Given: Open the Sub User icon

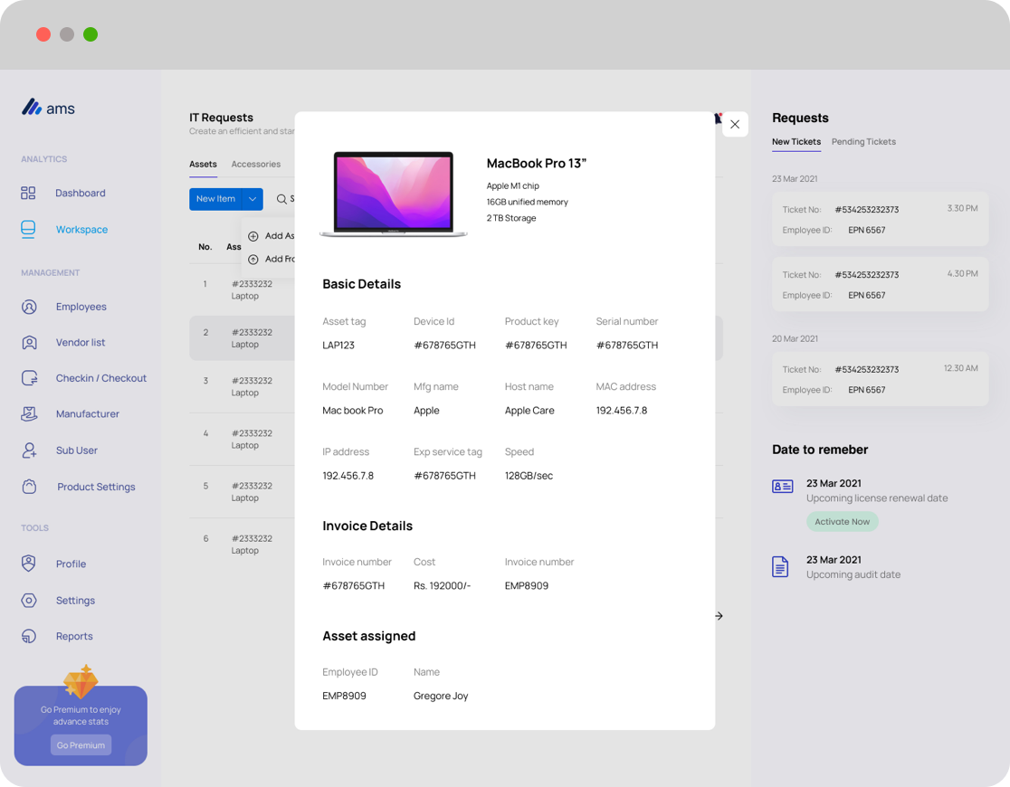Looking at the screenshot, I should coord(29,450).
